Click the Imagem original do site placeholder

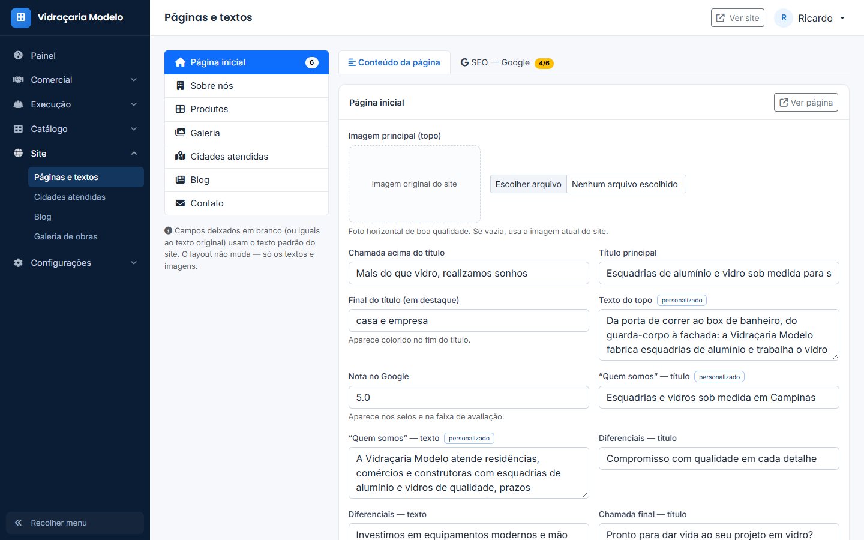(415, 184)
